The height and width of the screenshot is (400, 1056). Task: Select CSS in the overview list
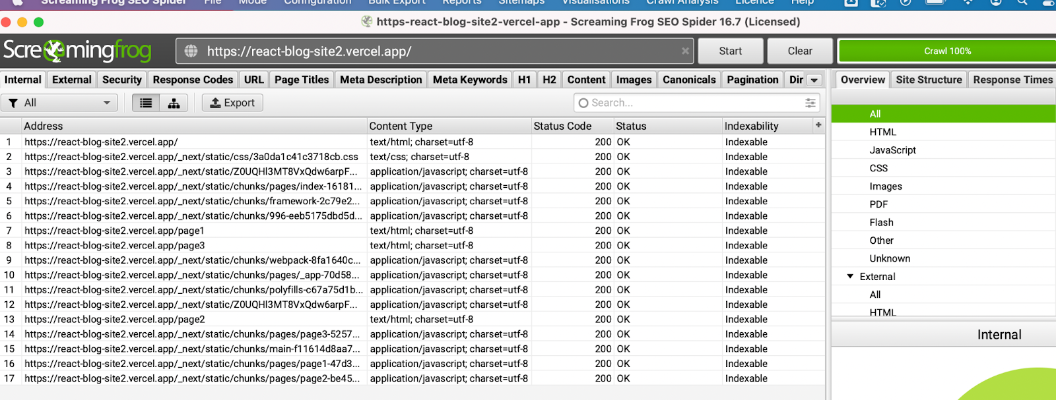click(944, 168)
